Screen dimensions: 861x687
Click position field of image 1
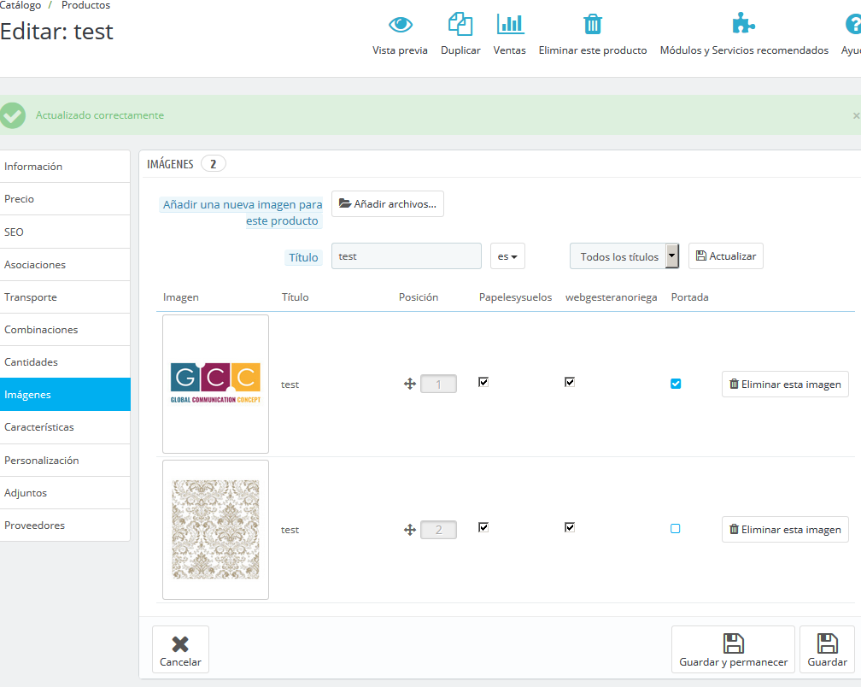pos(438,384)
